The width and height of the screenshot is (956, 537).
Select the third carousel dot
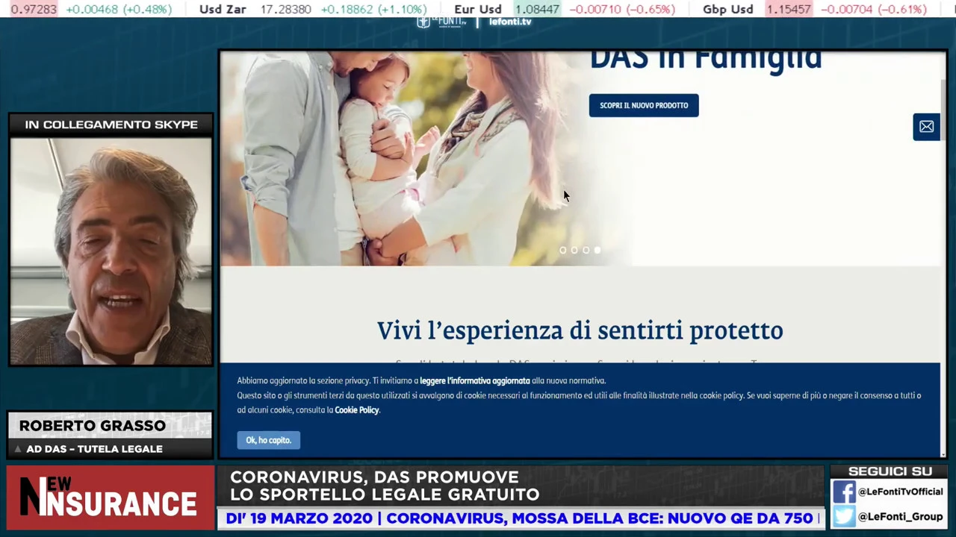tap(586, 251)
